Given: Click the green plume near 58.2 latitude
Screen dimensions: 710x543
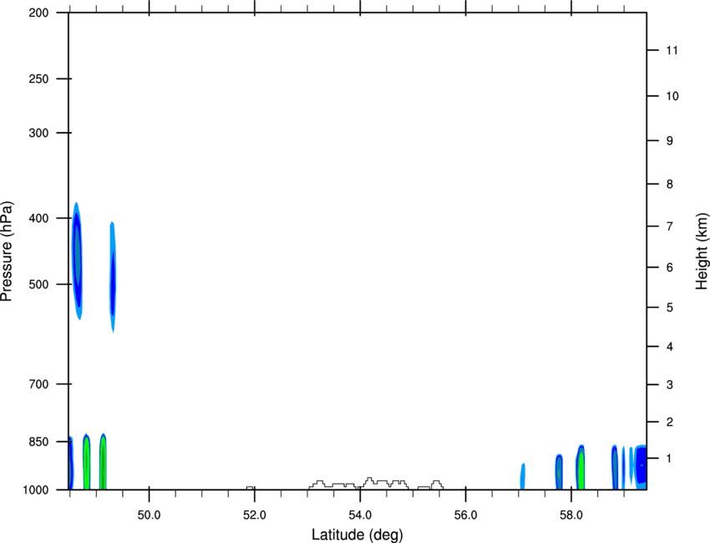Looking at the screenshot, I should coord(581,467).
